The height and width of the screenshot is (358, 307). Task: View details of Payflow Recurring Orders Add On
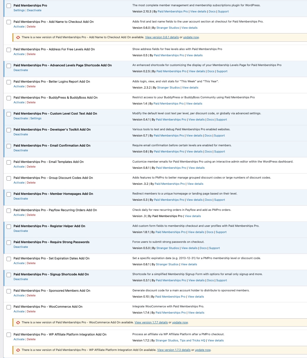pyautogui.click(x=193, y=216)
